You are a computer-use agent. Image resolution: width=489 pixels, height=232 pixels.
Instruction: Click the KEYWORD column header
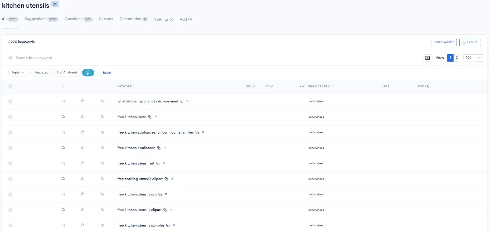125,86
